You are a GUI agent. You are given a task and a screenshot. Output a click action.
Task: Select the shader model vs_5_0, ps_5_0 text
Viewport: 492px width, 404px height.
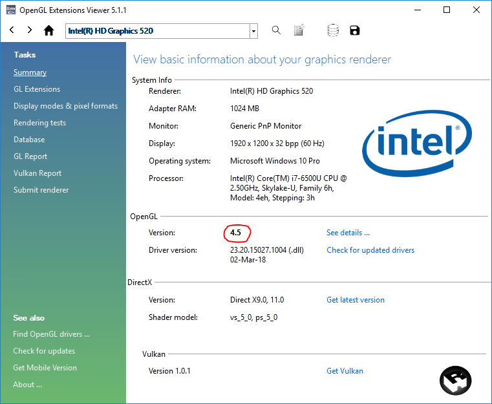[253, 317]
